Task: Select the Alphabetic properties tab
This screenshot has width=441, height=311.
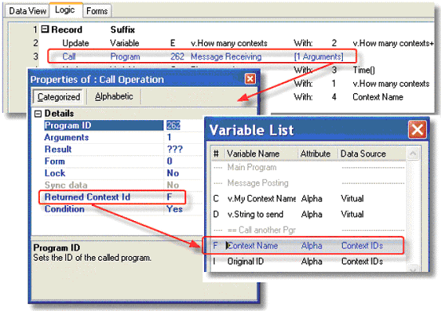Action: click(x=114, y=96)
